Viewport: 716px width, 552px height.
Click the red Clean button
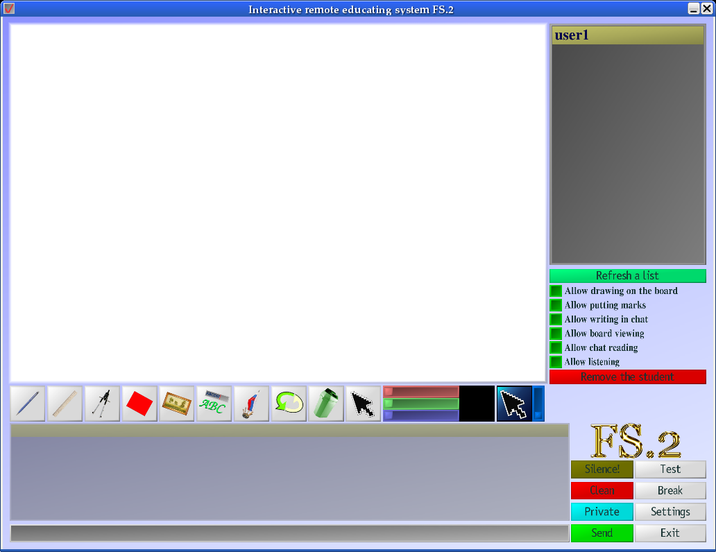point(602,490)
